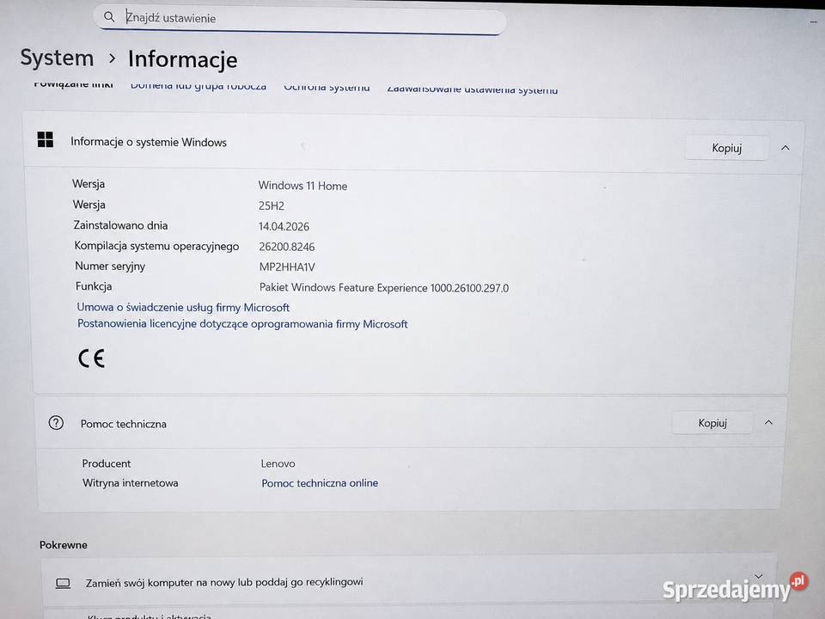Open Umowa o świadczenie usług firmy Microsoft

point(183,308)
